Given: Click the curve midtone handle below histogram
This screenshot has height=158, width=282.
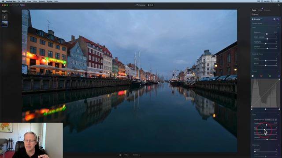Looking at the screenshot, I should [x=265, y=109].
